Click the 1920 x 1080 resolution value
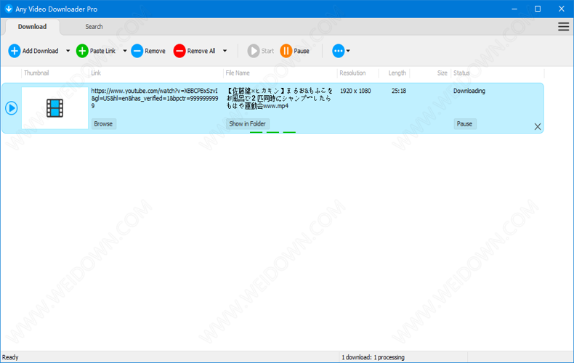This screenshot has height=363, width=574. (355, 91)
